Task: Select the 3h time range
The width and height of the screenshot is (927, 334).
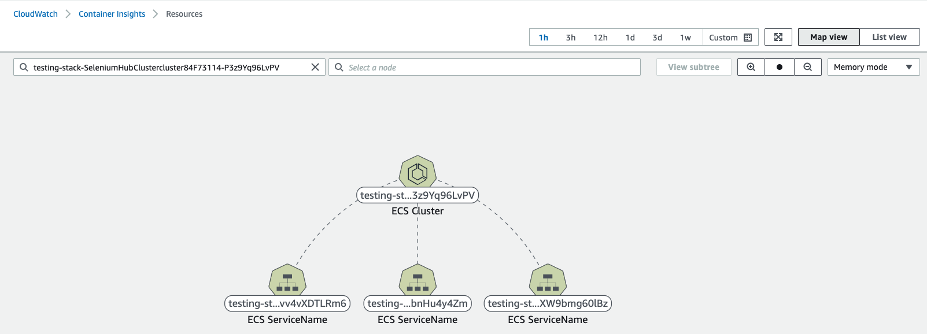Action: (571, 38)
